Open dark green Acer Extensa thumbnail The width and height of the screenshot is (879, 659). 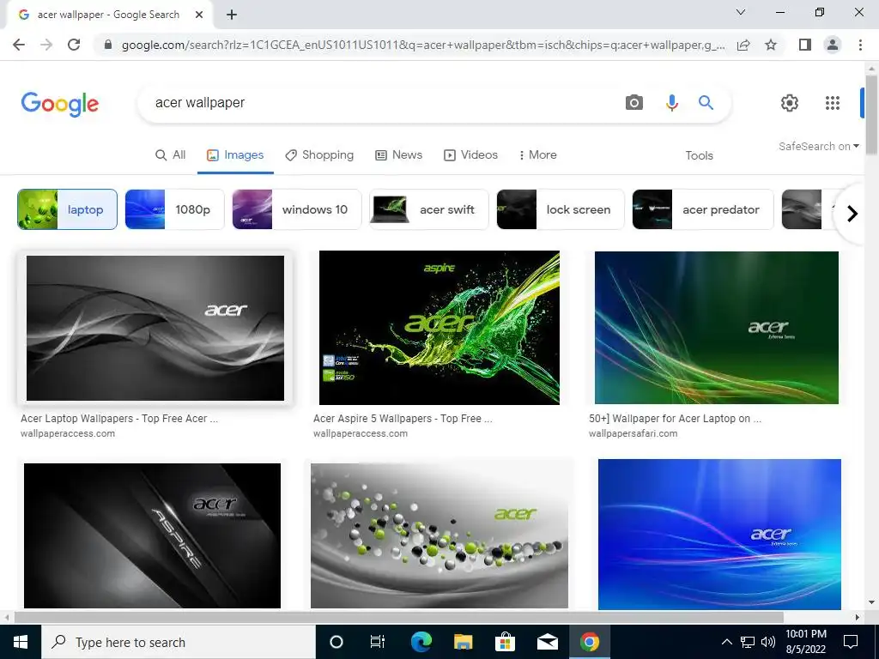(x=717, y=327)
